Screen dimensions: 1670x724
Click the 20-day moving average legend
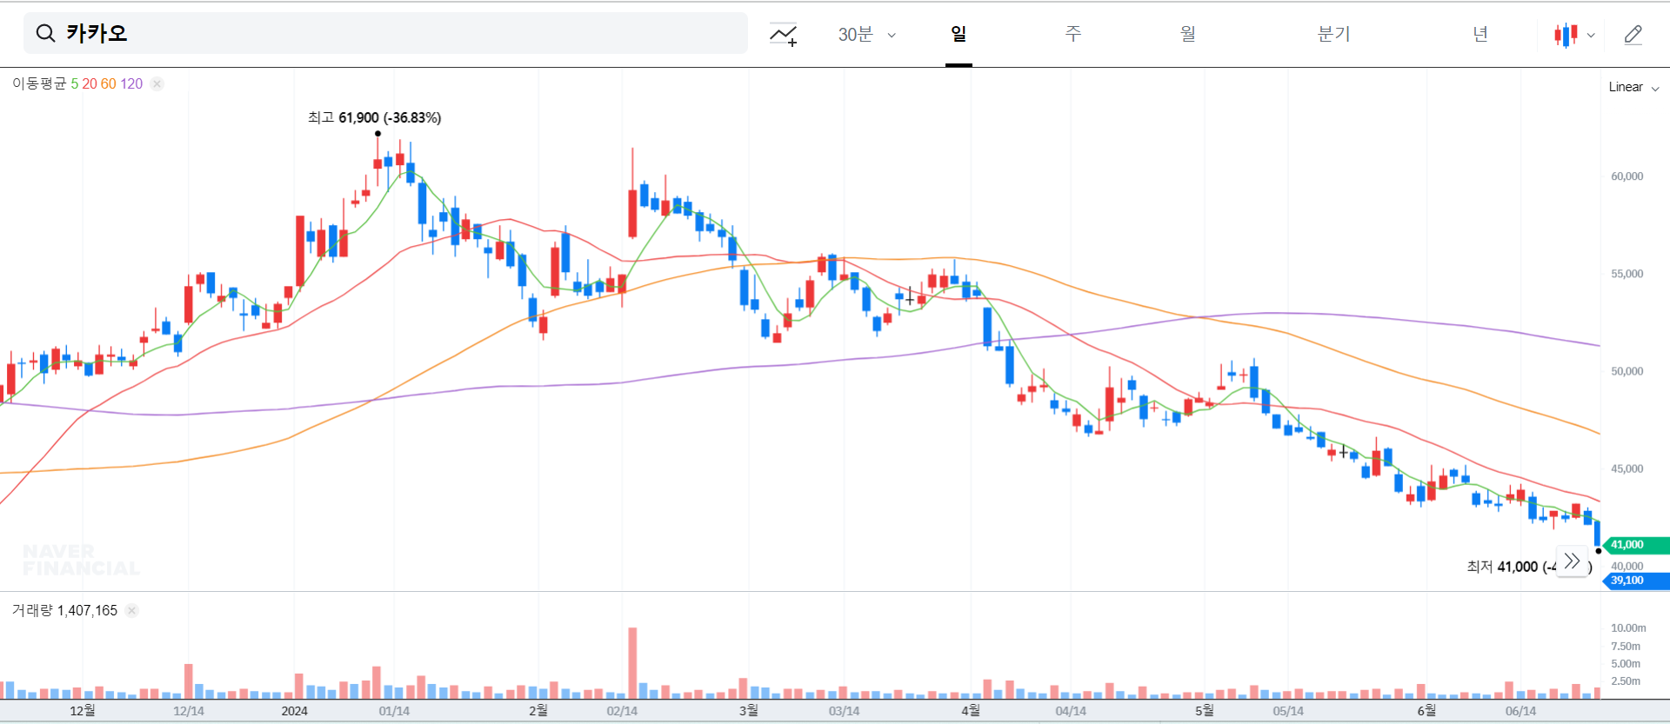[x=90, y=83]
